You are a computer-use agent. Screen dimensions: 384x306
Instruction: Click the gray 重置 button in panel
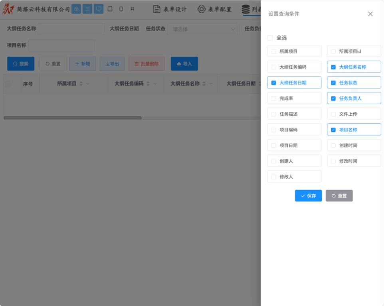pos(339,196)
